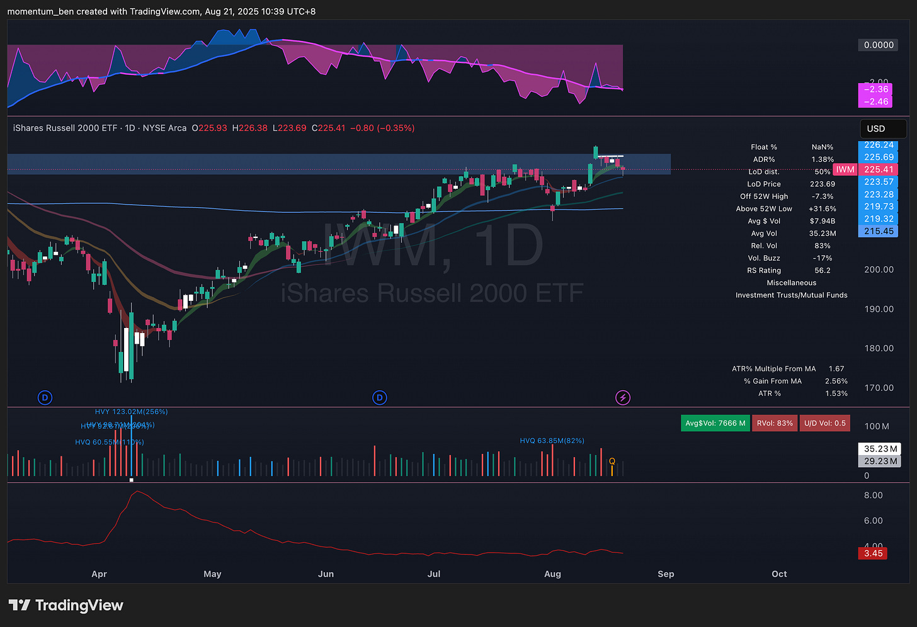
Task: Click the 170.00 price axis label
Action: pos(879,388)
